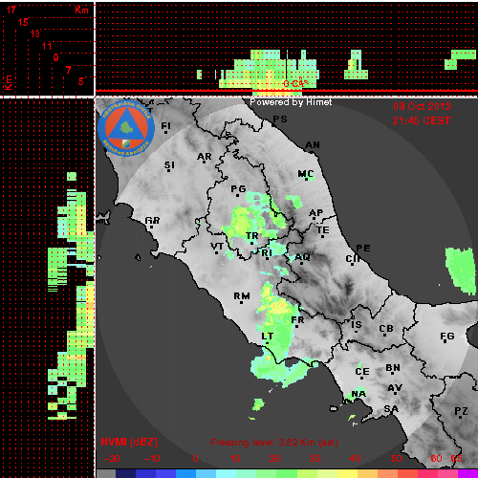Click the '13' altitude axis label

point(35,33)
